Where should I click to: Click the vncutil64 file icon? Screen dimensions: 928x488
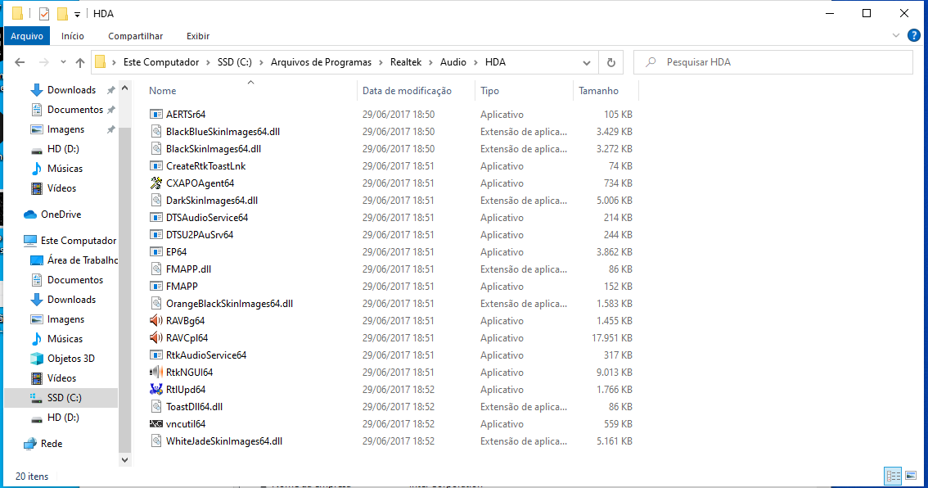155,423
